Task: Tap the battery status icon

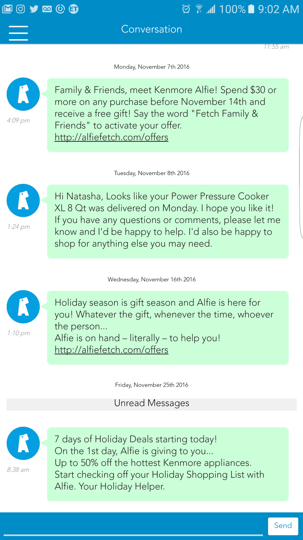Action: coord(251,9)
